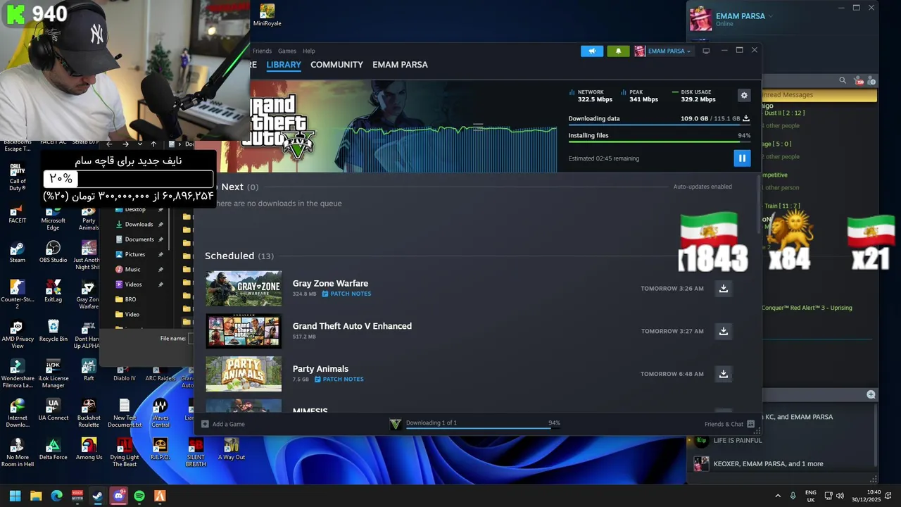Switch to the COMMUNITY tab
Viewport: 901px width, 507px height.
tap(336, 65)
